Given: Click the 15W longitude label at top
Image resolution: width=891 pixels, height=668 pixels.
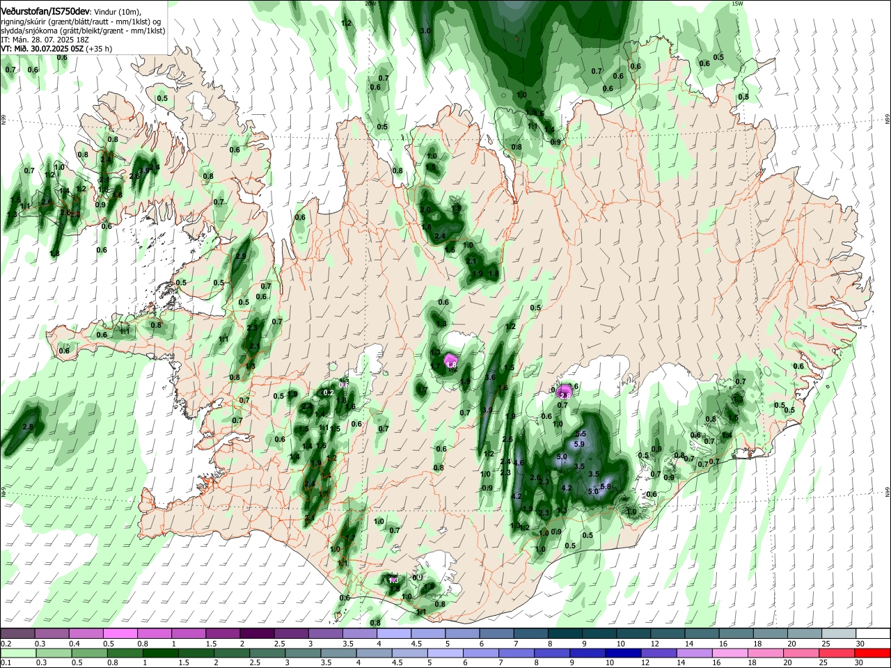Looking at the screenshot, I should coord(737,3).
